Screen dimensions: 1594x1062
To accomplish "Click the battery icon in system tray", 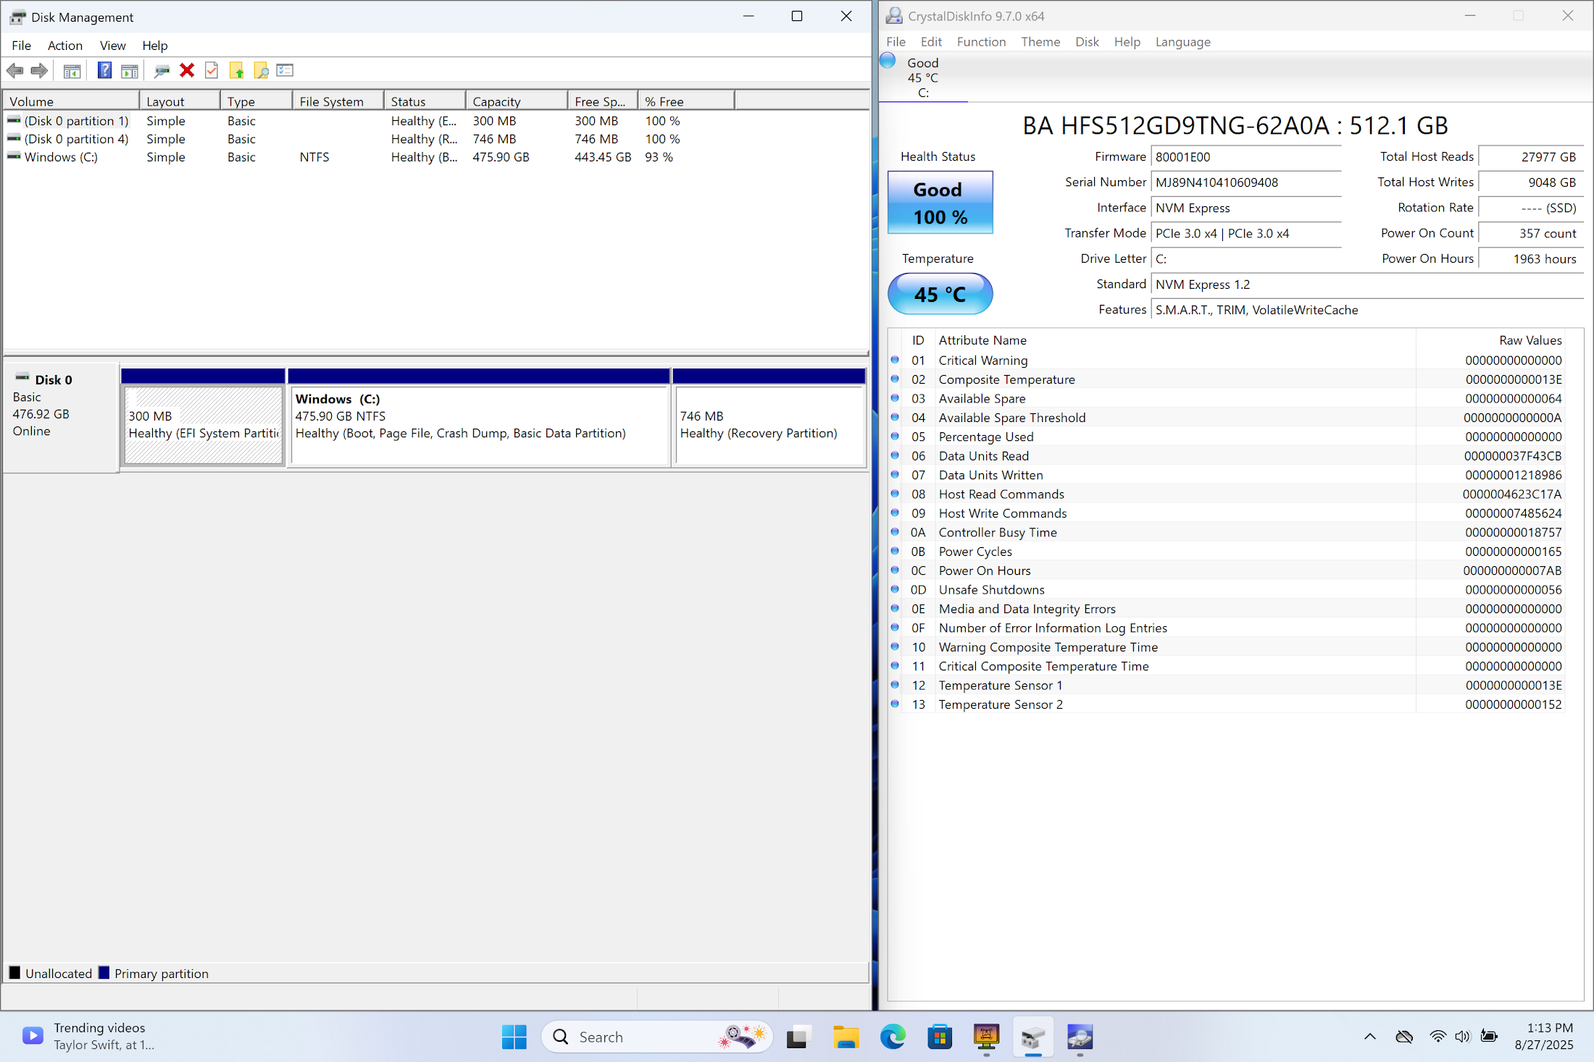I will (1488, 1037).
